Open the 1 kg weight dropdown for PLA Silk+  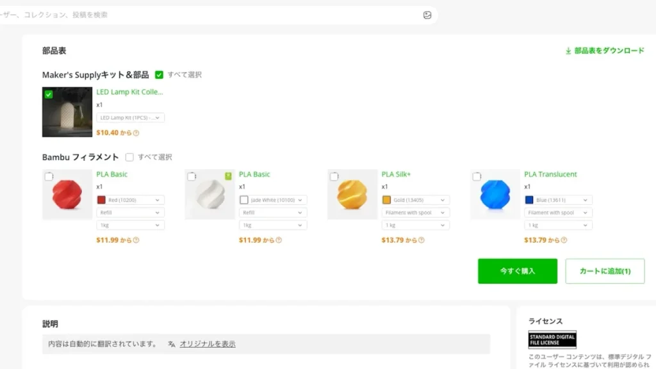click(415, 225)
